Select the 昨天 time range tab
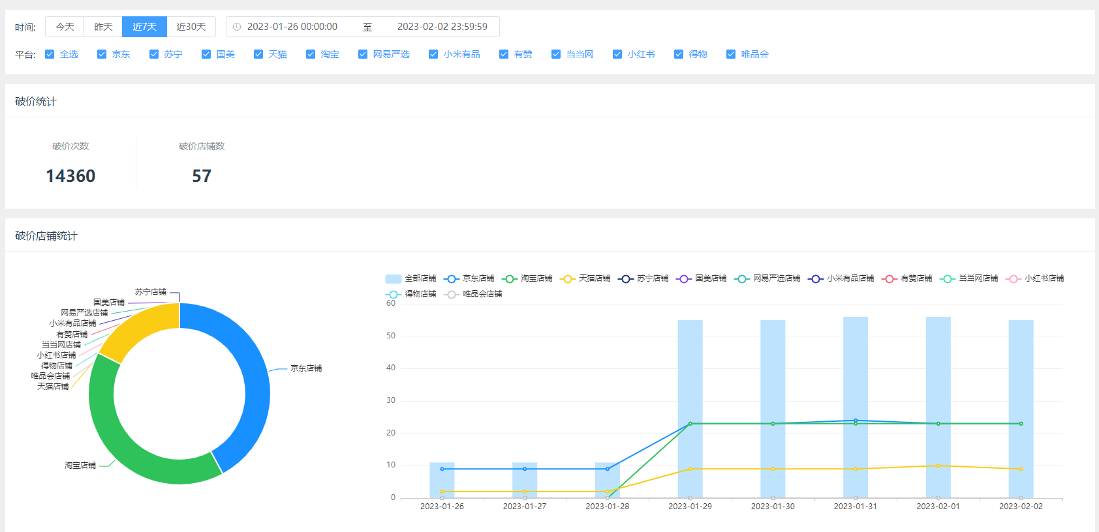Viewport: 1099px width, 532px height. (x=103, y=27)
